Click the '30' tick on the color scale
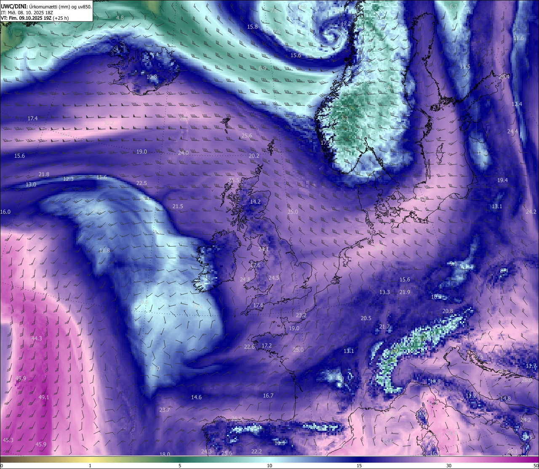This screenshot has height=469, width=539. (x=449, y=466)
